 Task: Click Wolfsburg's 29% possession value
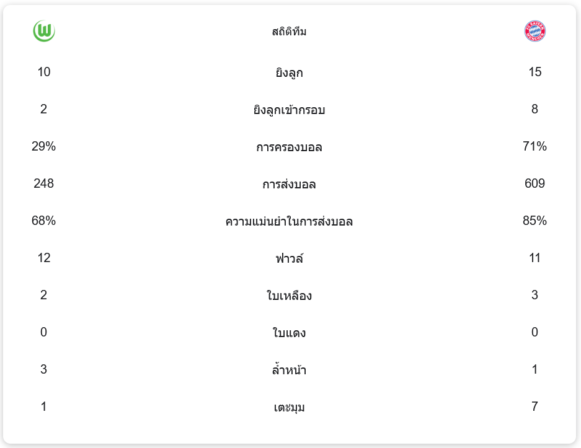44,147
